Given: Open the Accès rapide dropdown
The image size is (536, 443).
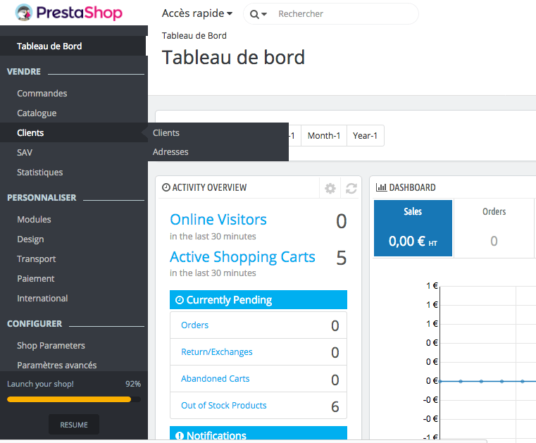Looking at the screenshot, I should click(197, 13).
